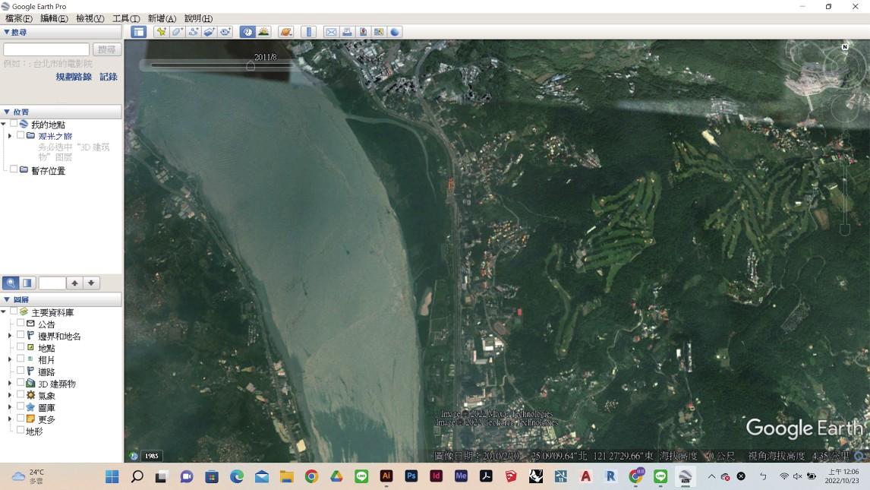
Task: Open the 工具(T) menu
Action: [x=126, y=18]
